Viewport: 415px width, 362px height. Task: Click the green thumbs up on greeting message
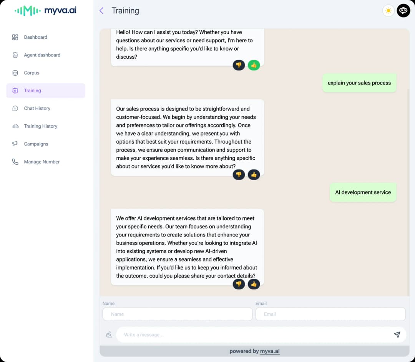coord(254,65)
